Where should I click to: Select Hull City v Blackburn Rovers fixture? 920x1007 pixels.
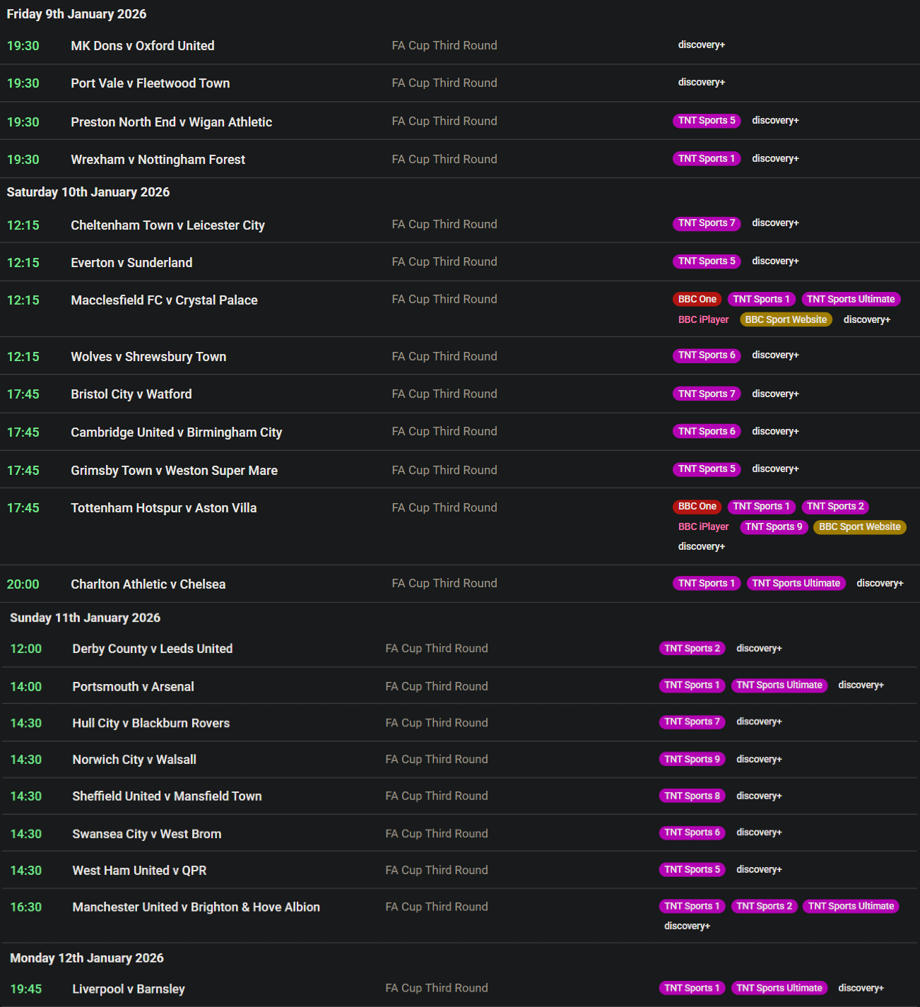151,724
